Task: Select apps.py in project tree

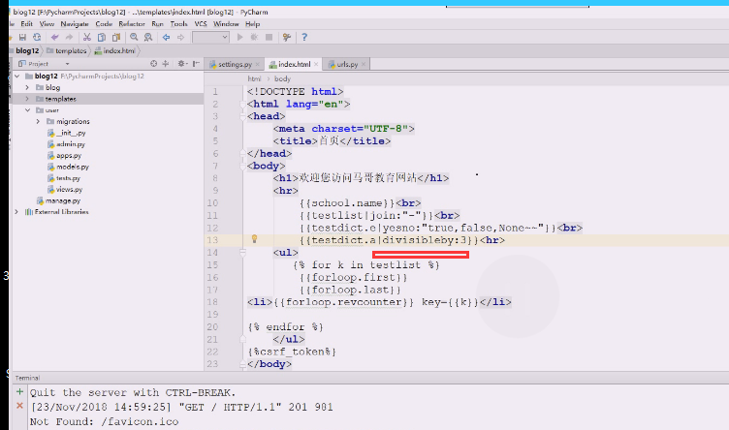Action: pyautogui.click(x=64, y=156)
